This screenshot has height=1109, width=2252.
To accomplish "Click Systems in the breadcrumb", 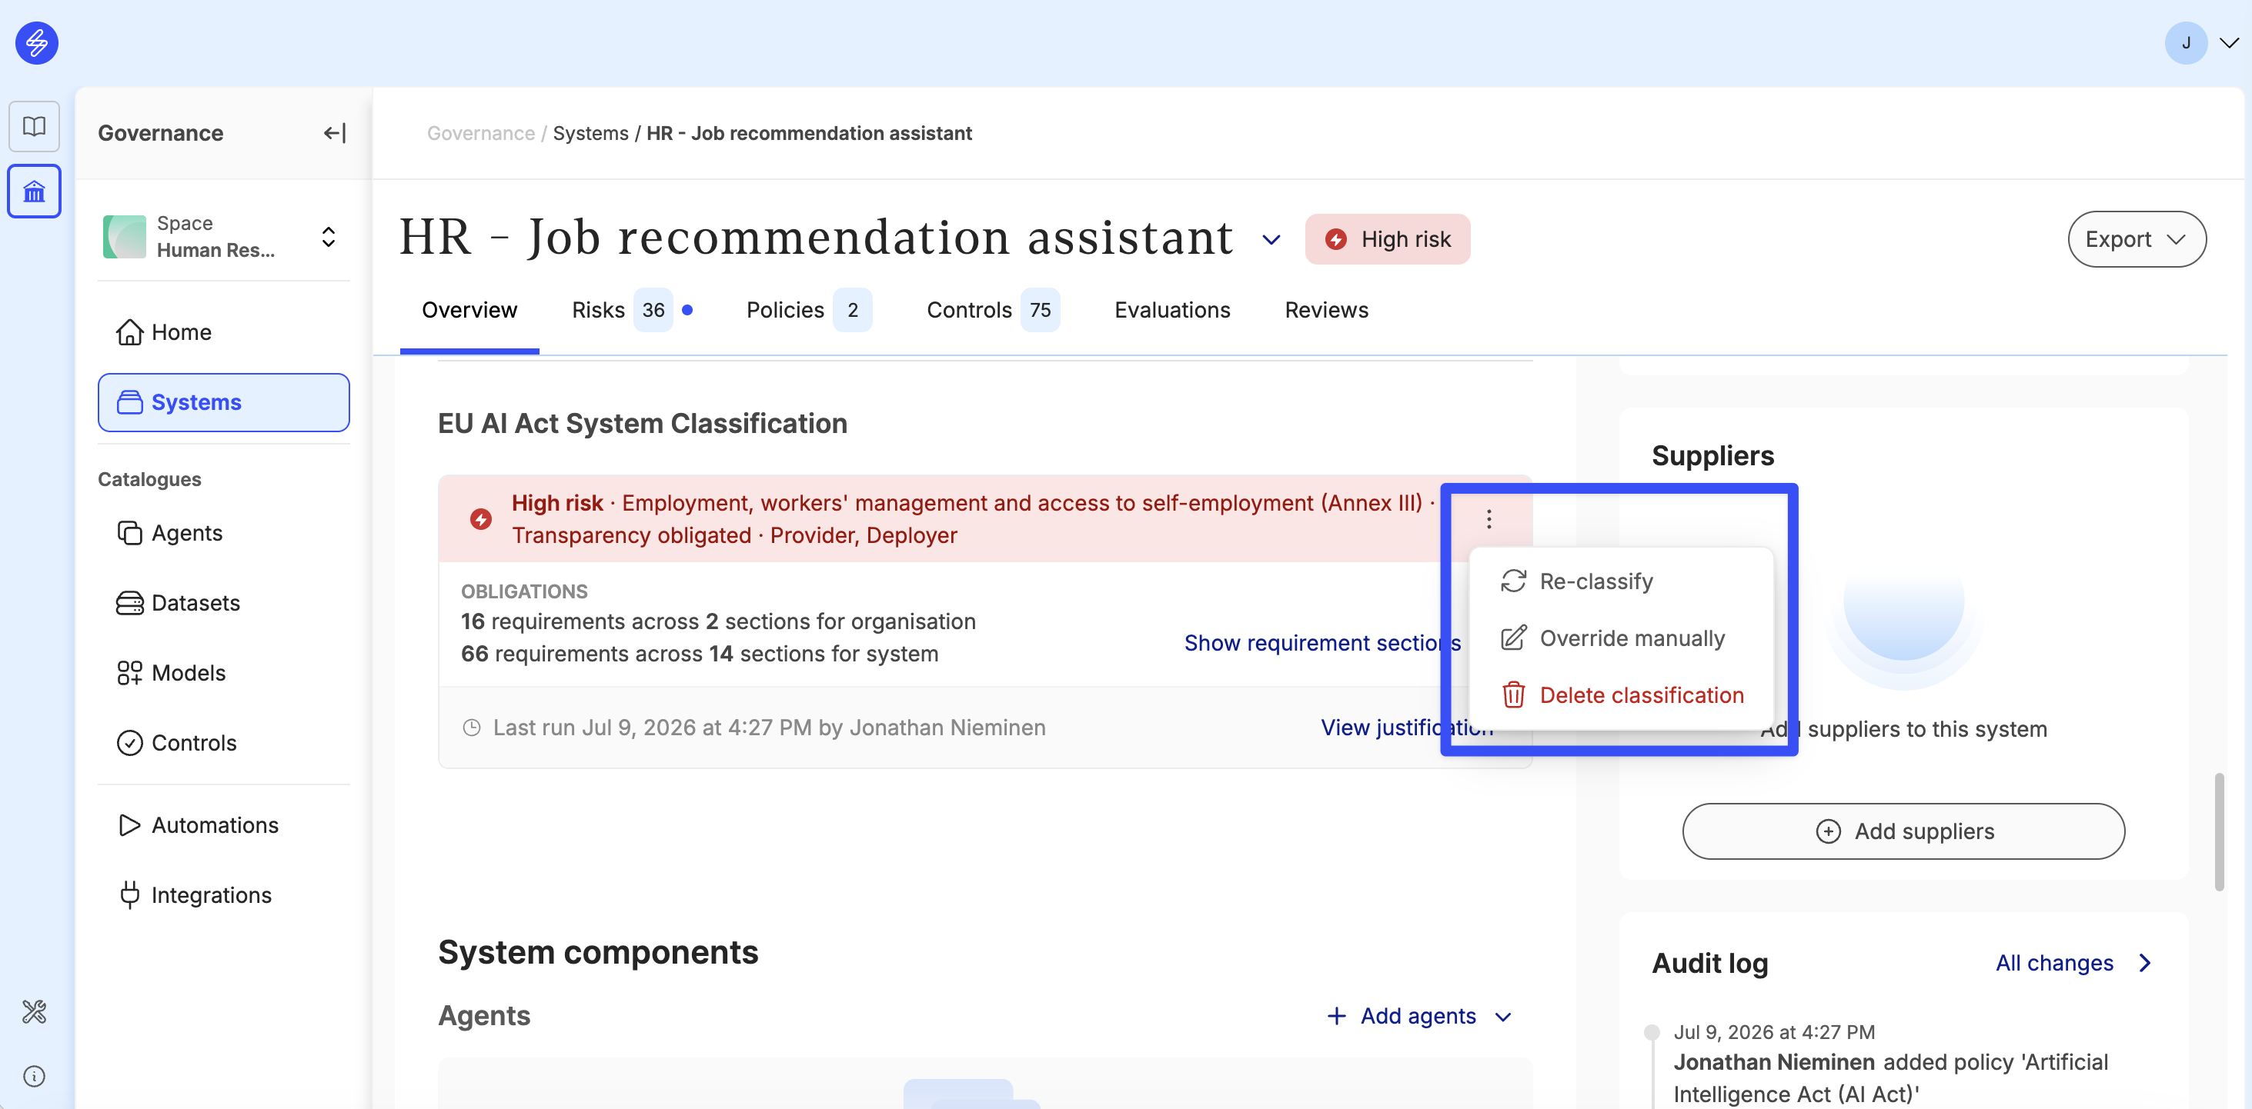I will (590, 133).
